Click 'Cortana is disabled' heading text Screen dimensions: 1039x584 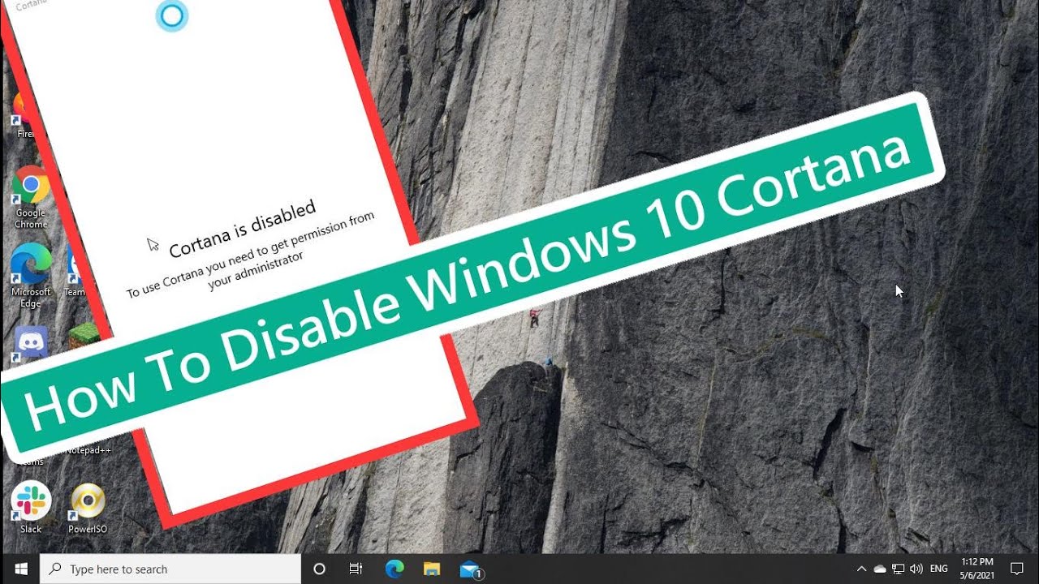(242, 228)
